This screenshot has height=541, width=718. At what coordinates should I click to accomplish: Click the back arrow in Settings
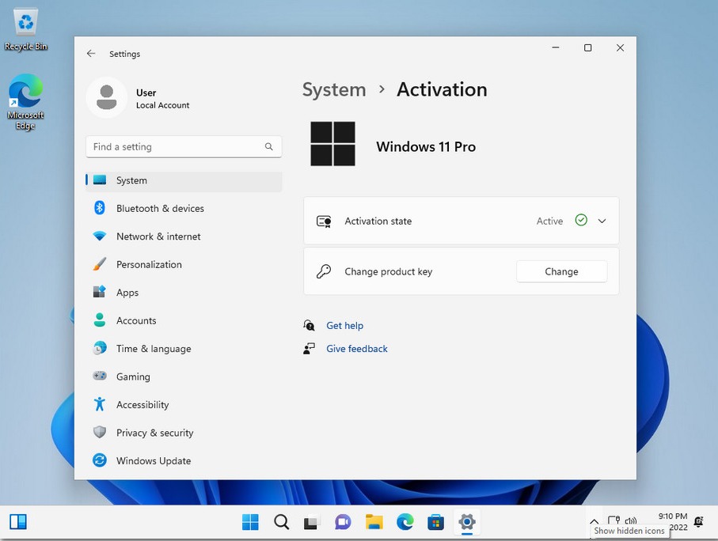[x=91, y=54]
